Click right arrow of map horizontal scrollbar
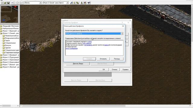 coord(190,106)
